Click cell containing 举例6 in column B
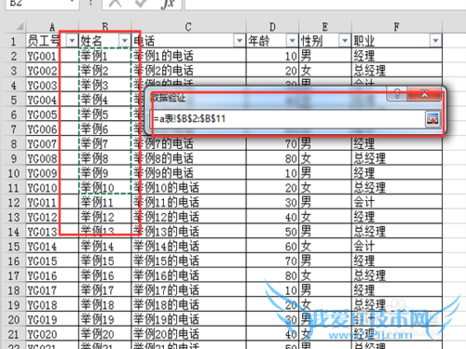The image size is (466, 349). pos(105,129)
